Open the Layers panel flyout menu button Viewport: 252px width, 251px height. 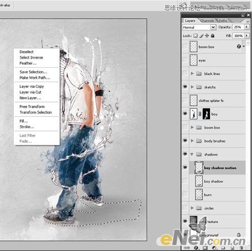pos(248,21)
